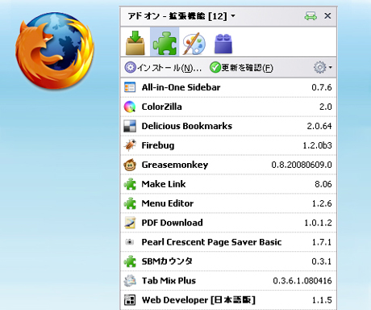Click the Firefox logo image
This screenshot has width=371, height=310.
click(55, 51)
